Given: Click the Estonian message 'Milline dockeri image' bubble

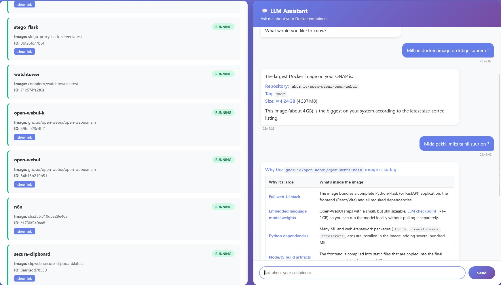Looking at the screenshot, I should tap(448, 51).
